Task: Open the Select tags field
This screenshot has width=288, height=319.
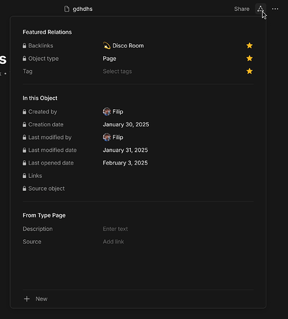Action: click(117, 71)
